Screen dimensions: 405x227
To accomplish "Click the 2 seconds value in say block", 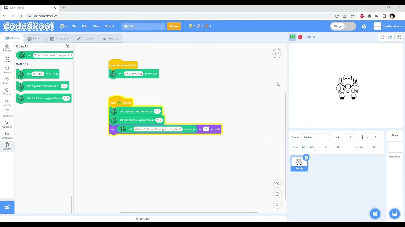I will coord(206,129).
